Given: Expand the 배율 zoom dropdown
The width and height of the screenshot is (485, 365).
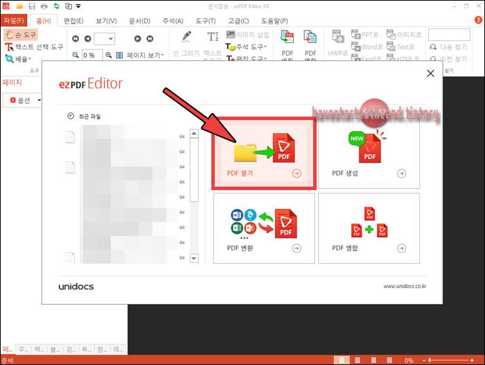Looking at the screenshot, I should click(x=19, y=58).
